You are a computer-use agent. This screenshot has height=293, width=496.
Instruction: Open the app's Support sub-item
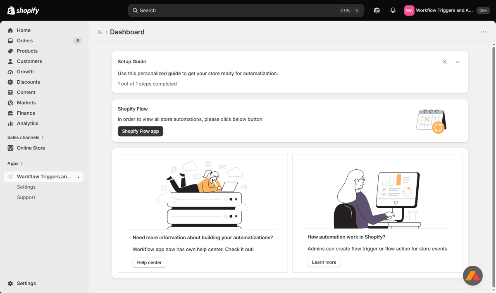point(26,197)
